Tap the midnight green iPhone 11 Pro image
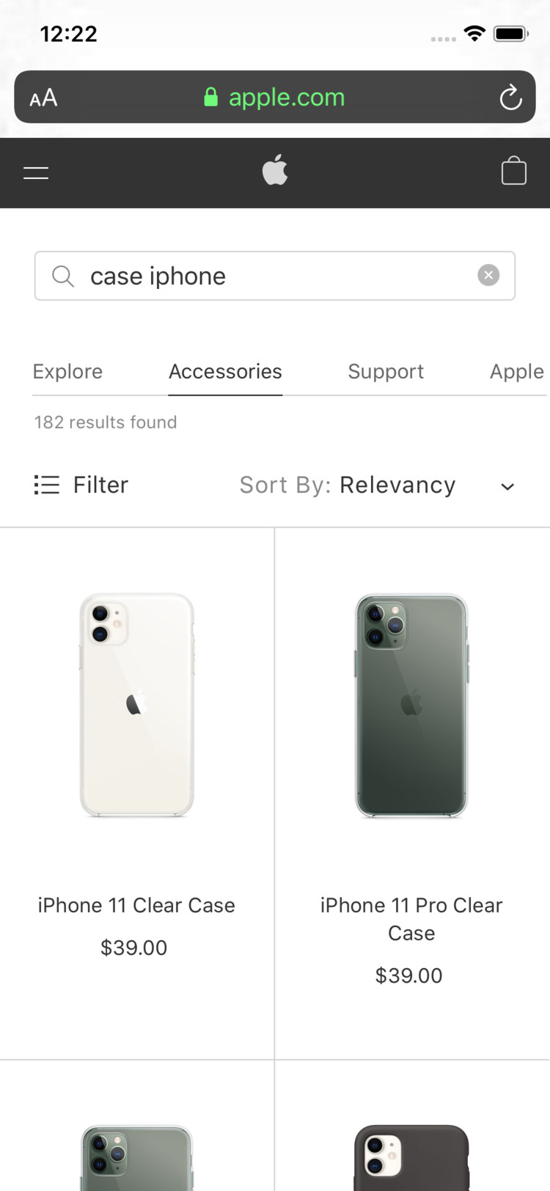 click(x=411, y=705)
